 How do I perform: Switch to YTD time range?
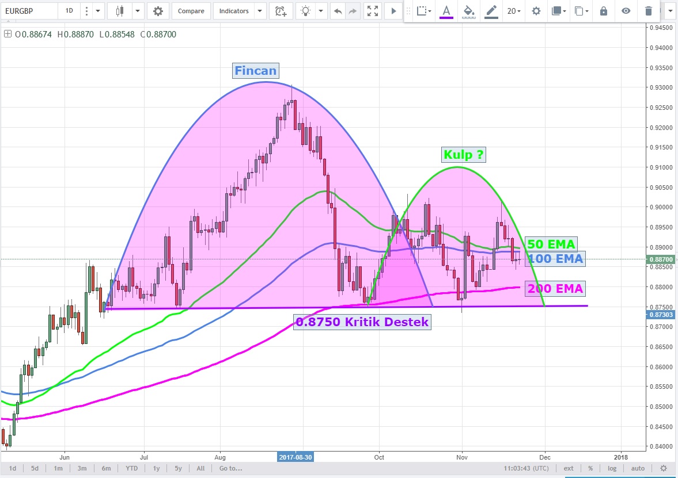coord(132,468)
